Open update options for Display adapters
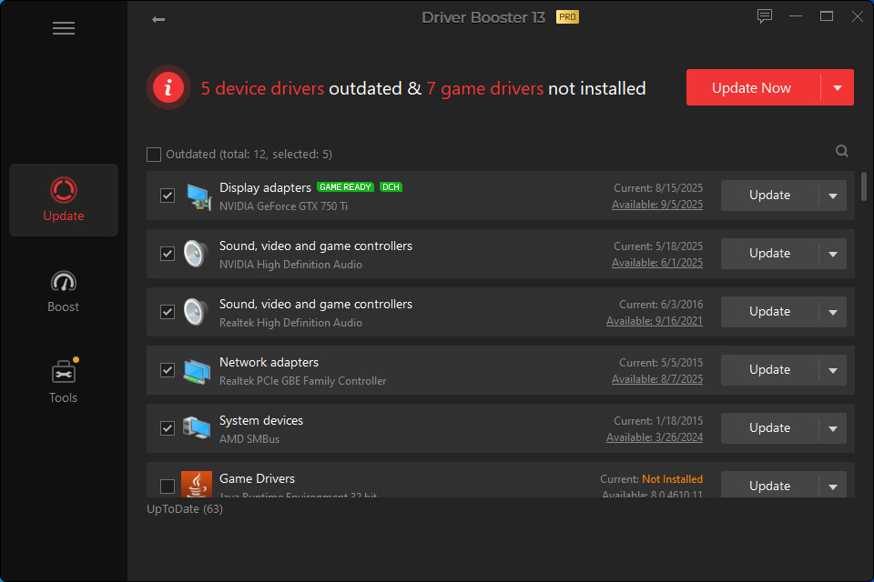This screenshot has width=874, height=582. tap(834, 196)
